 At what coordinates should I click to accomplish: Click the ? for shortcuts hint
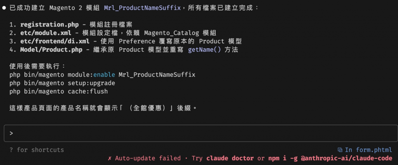[x=37, y=150]
